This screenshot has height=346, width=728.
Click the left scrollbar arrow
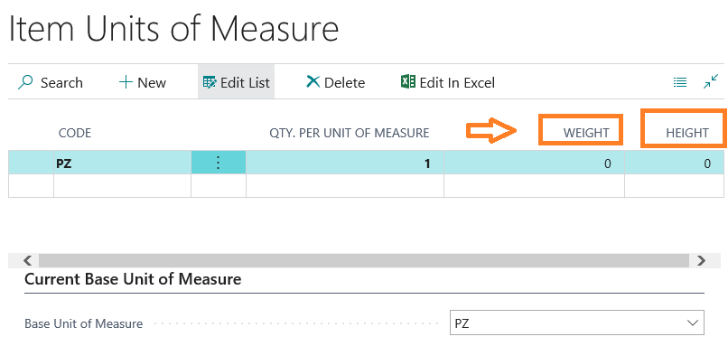[27, 260]
